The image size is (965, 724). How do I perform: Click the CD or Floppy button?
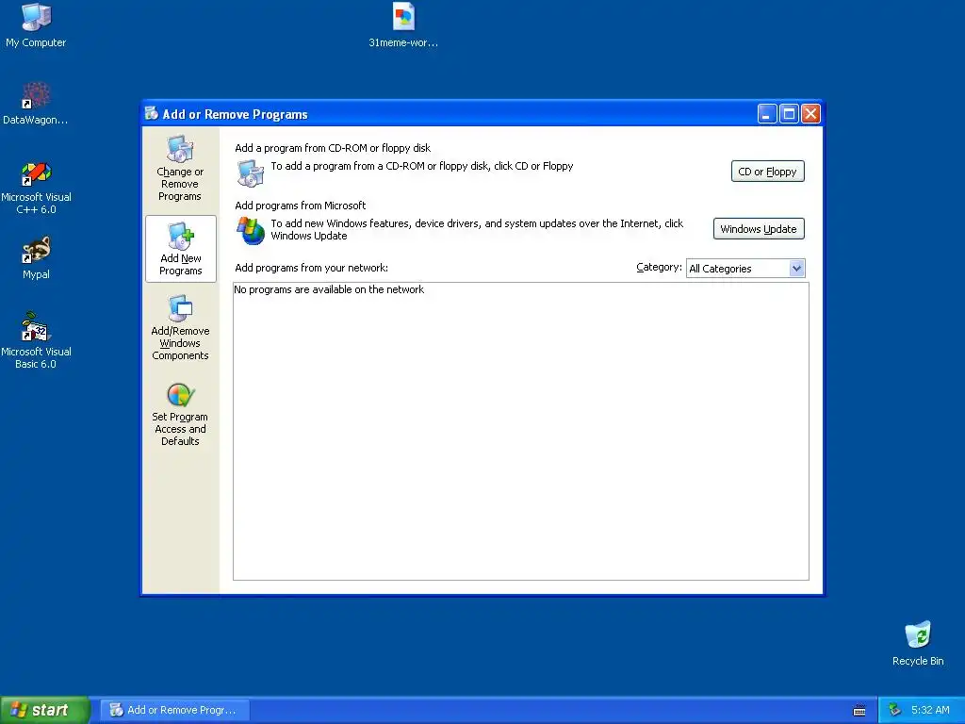coord(767,172)
